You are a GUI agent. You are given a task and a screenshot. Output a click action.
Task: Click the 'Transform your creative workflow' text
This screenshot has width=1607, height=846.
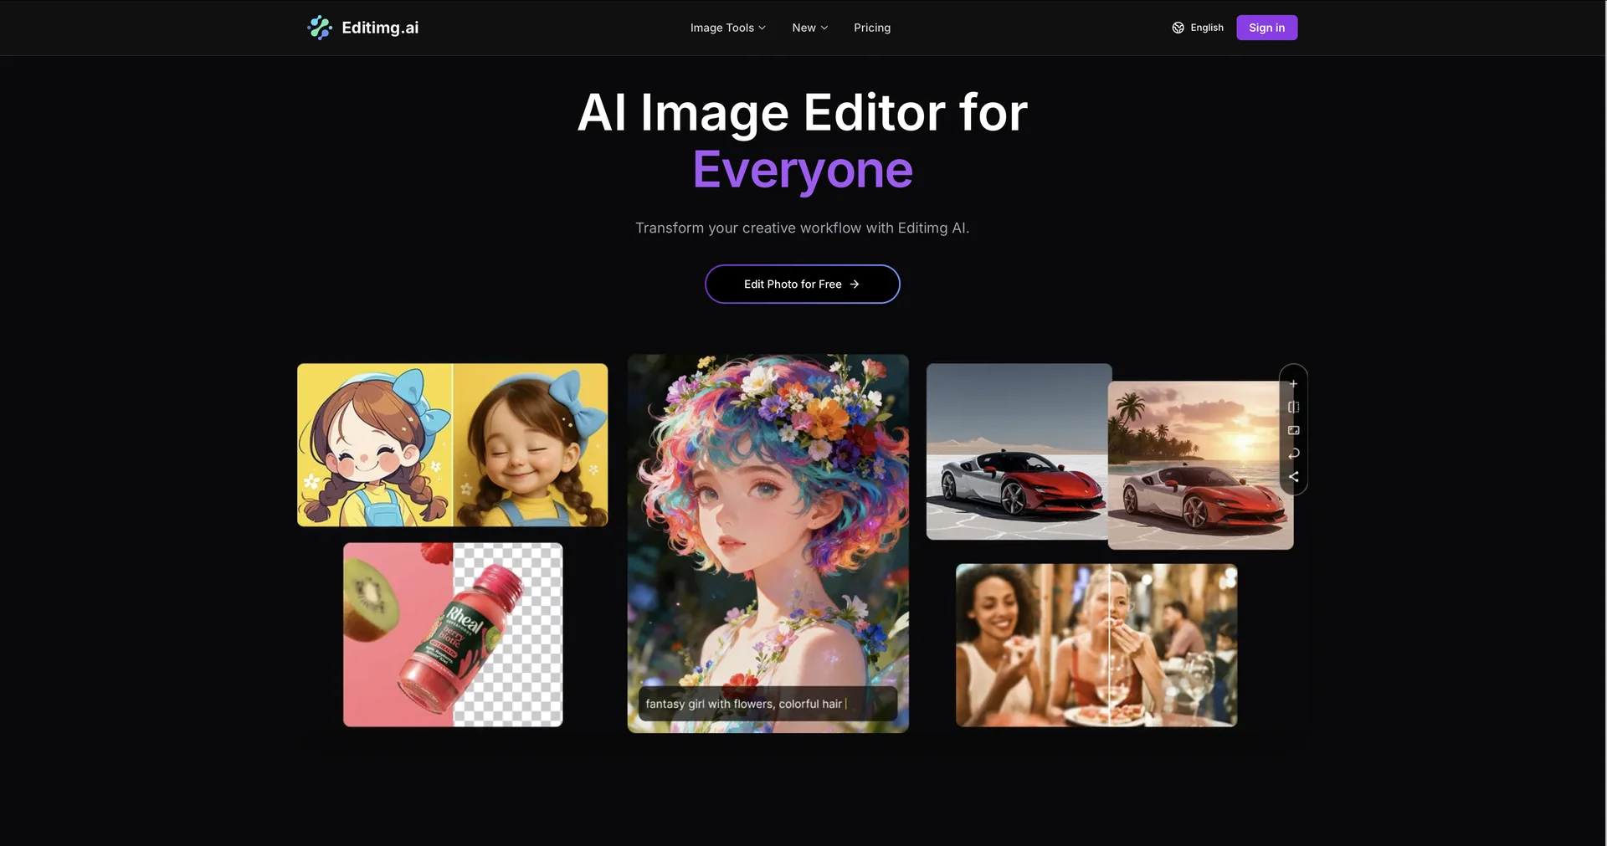[802, 228]
